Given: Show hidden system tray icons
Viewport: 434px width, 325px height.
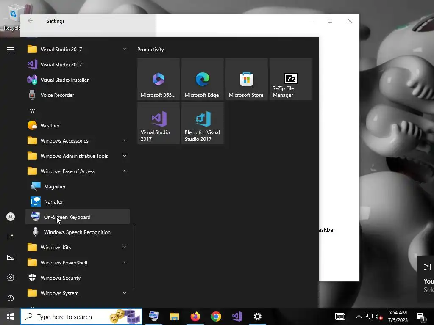Looking at the screenshot, I should [359, 317].
